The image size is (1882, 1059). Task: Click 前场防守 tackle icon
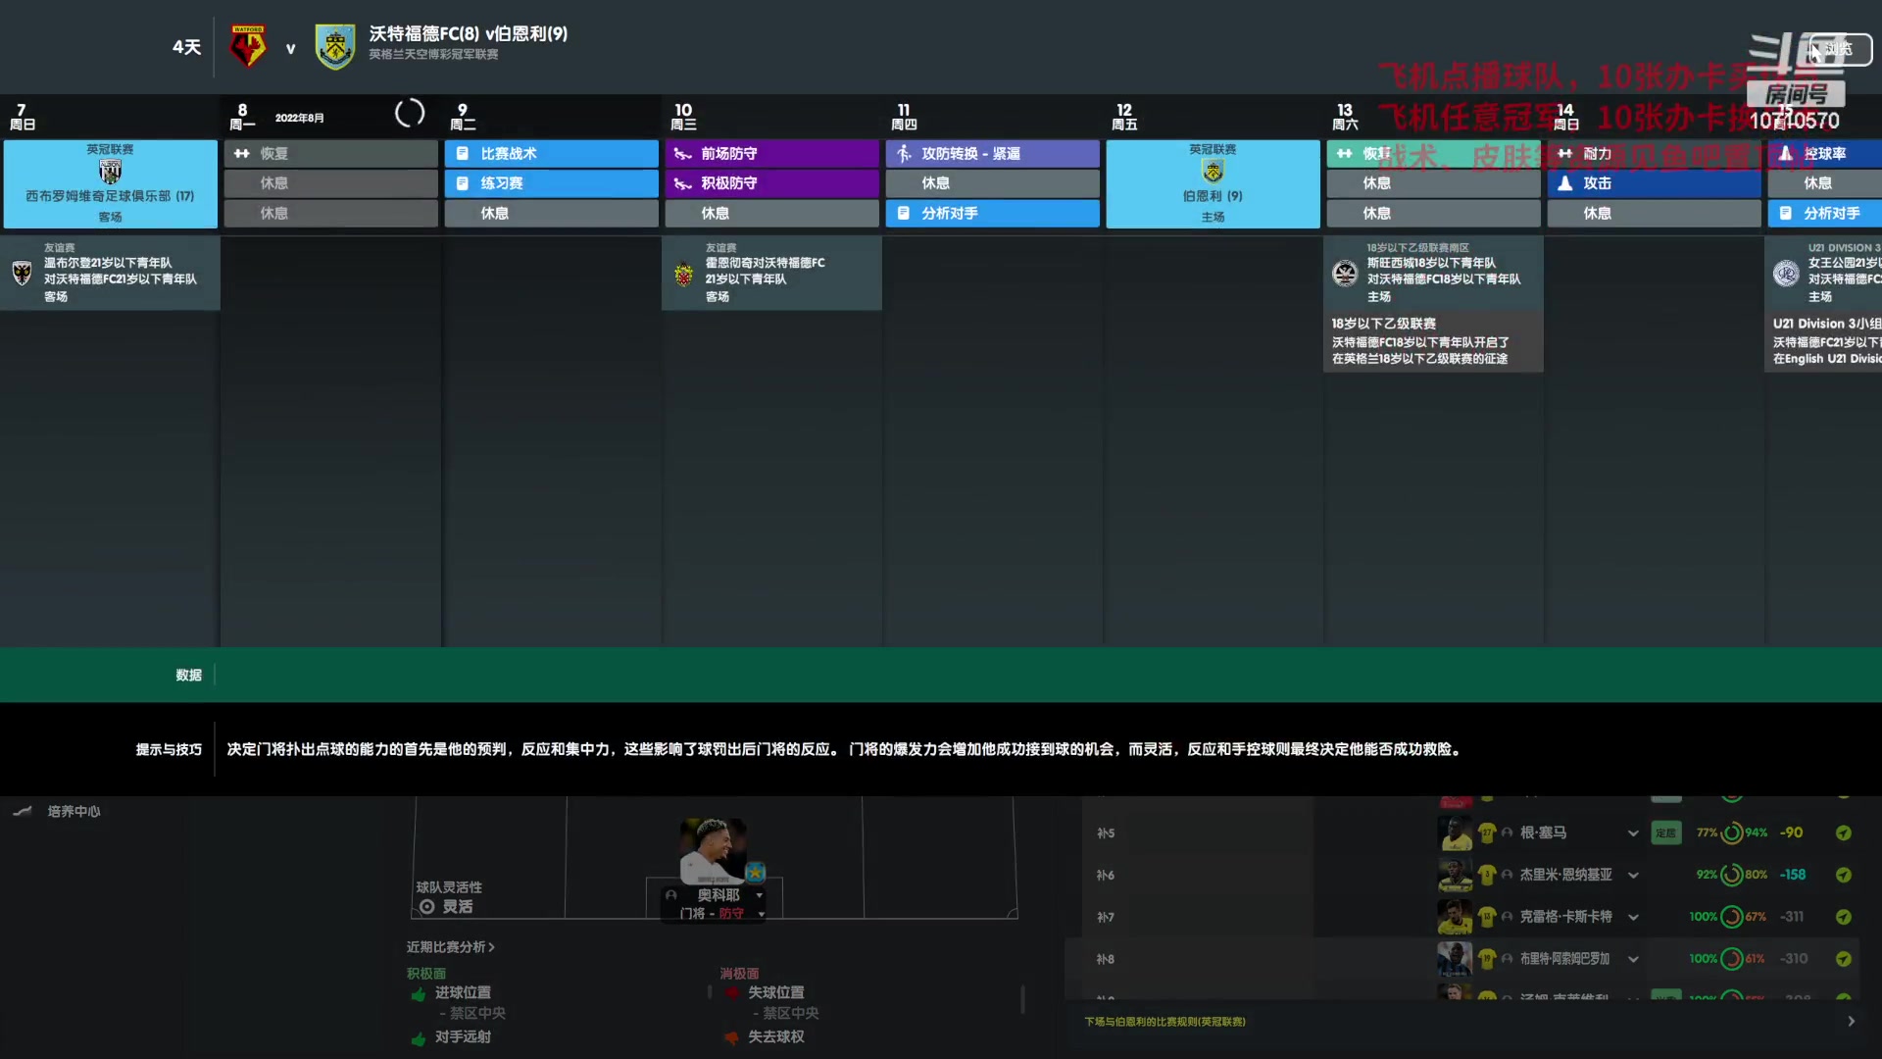683,153
